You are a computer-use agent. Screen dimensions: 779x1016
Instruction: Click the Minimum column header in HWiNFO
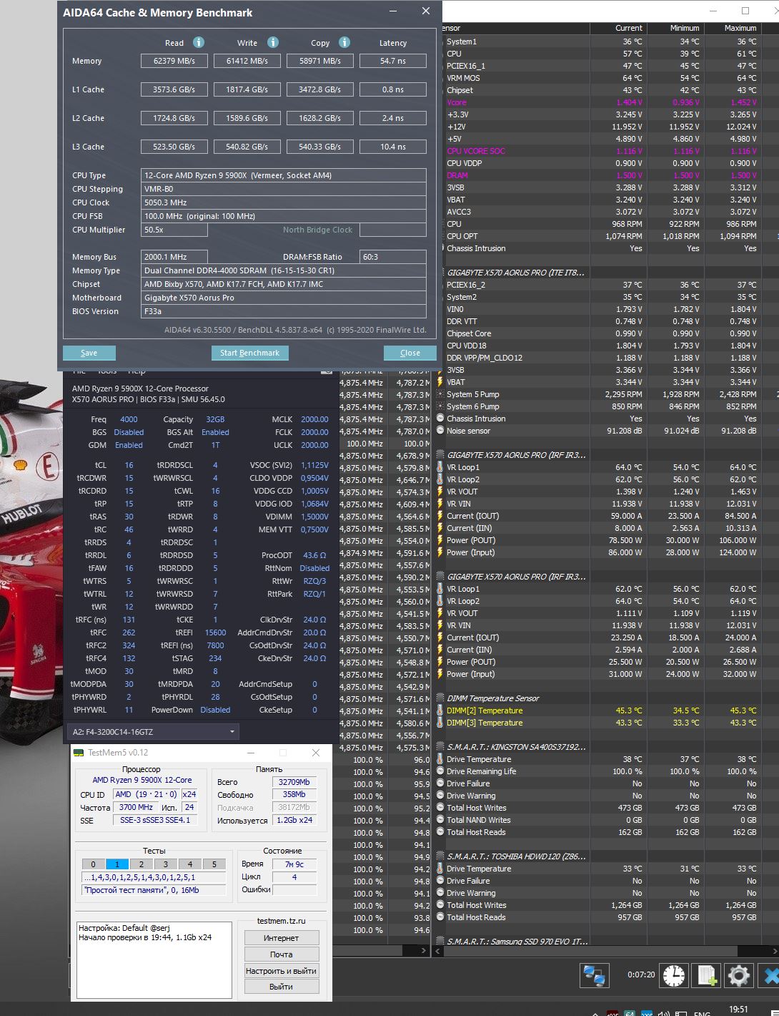[x=675, y=28]
